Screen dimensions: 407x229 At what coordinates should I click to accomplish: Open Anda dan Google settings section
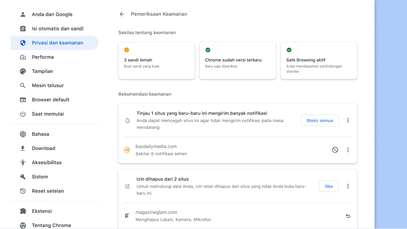pyautogui.click(x=55, y=14)
